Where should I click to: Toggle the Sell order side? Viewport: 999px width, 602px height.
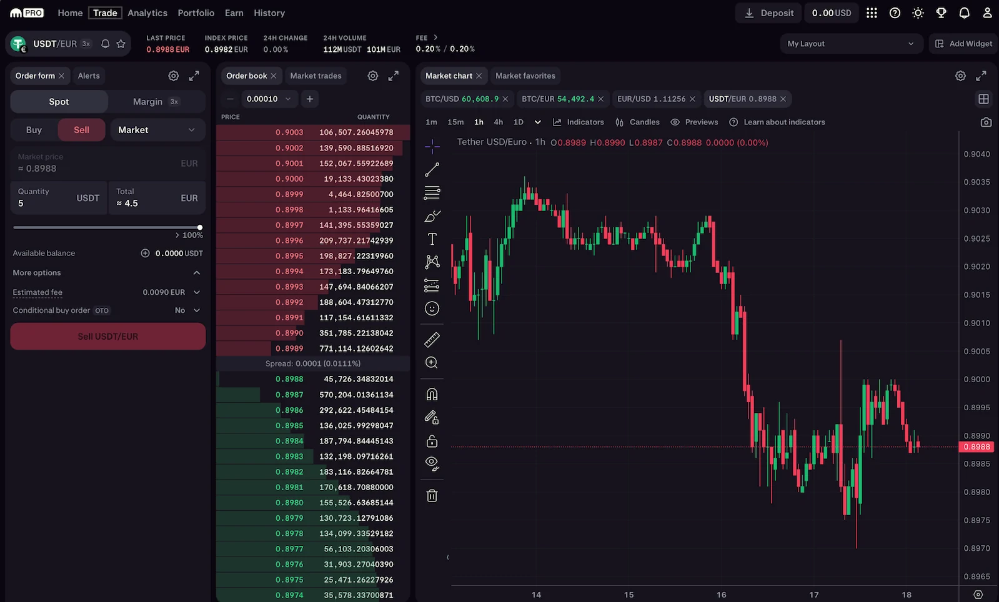click(81, 130)
